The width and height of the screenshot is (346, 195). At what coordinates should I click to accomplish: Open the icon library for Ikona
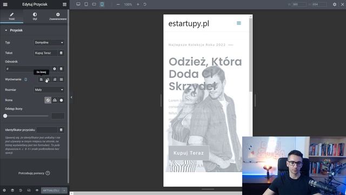pos(61,100)
